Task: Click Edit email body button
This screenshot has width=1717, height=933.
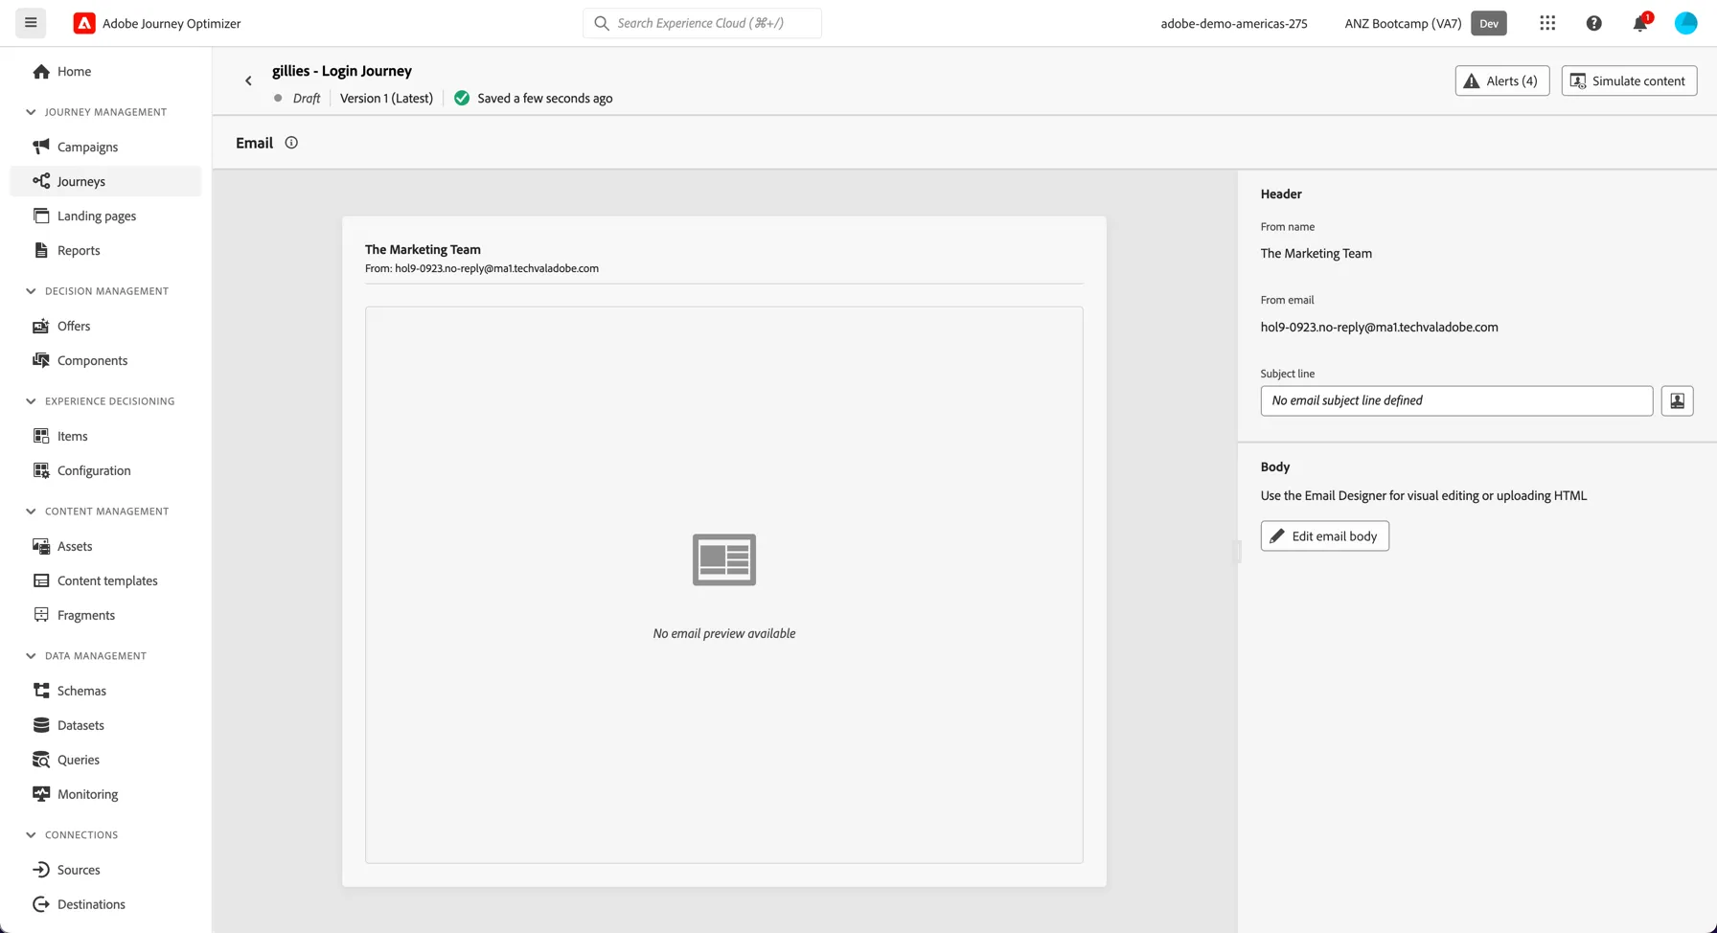Action: (x=1324, y=535)
